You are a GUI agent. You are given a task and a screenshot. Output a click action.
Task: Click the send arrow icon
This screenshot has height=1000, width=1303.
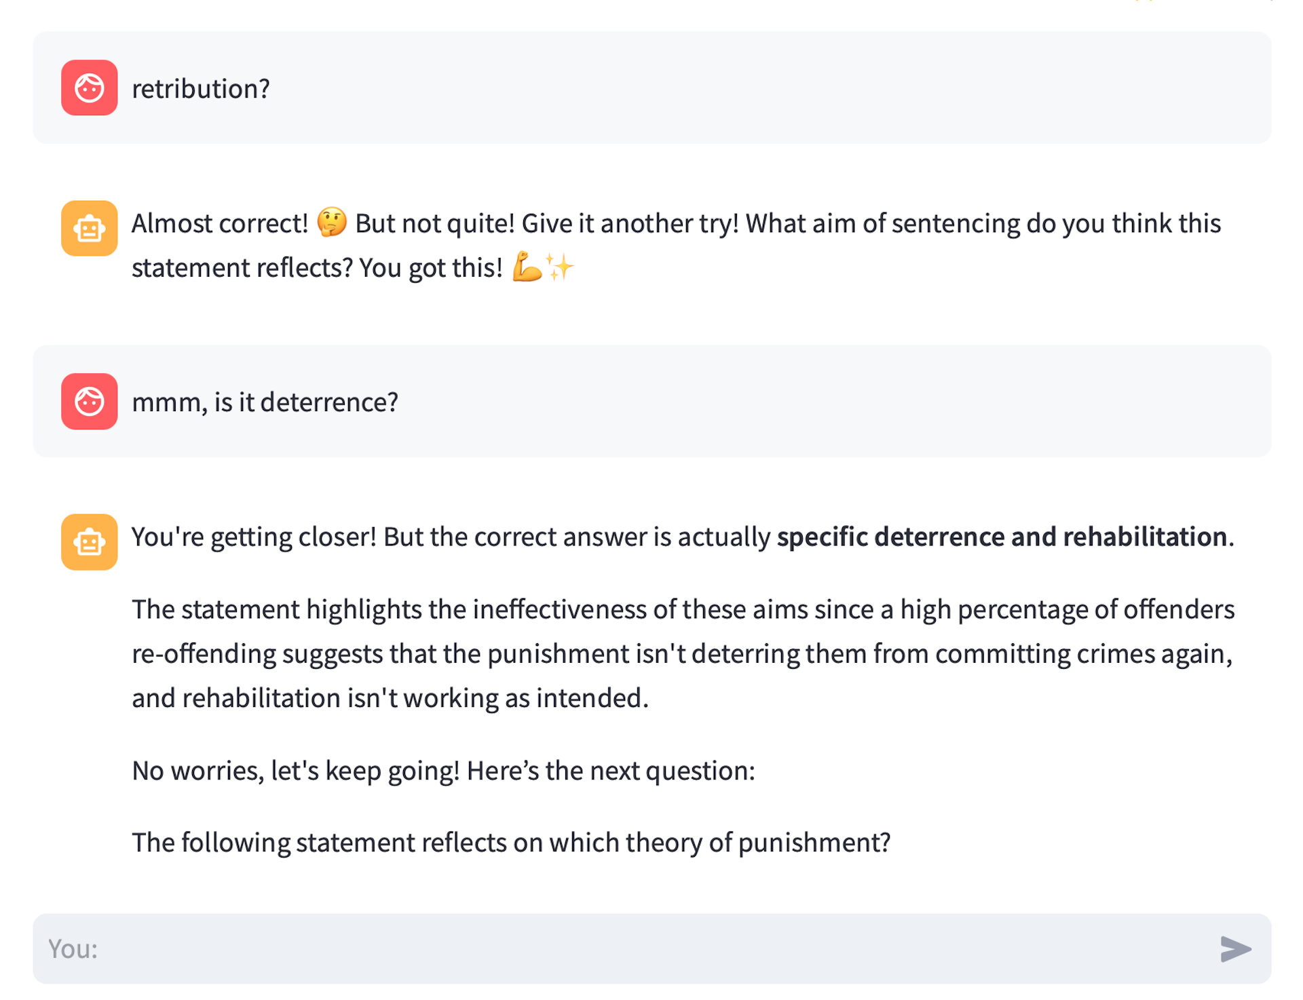tap(1235, 948)
